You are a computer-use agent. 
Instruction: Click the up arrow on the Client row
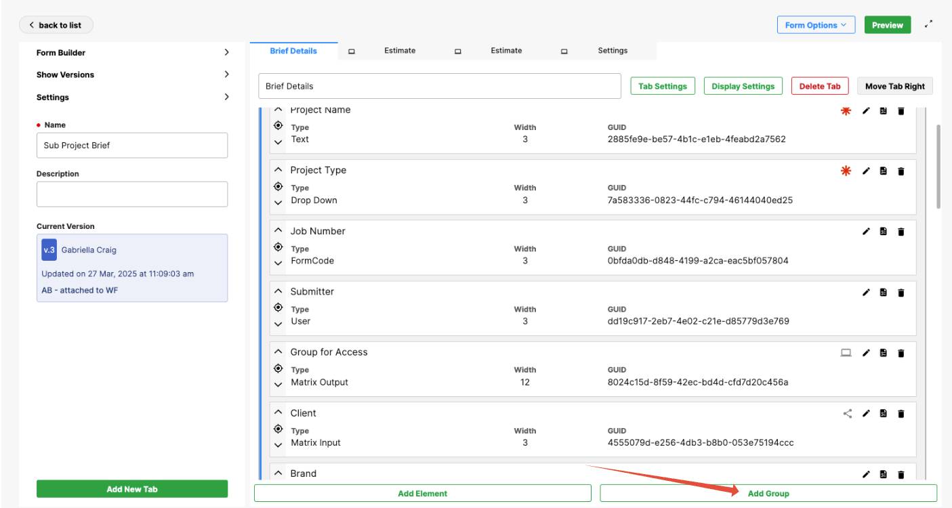pyautogui.click(x=278, y=412)
